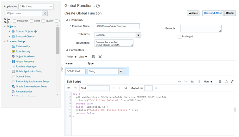The width and height of the screenshot is (239, 137).
Task: Maximize the script editor
Action: click(x=232, y=81)
